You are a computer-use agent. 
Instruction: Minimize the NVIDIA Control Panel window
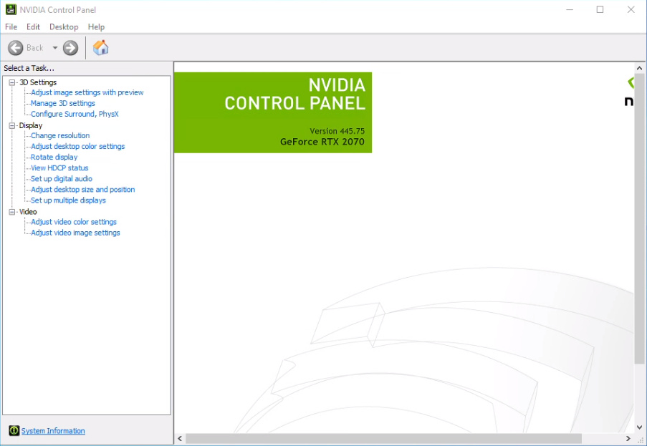click(x=570, y=9)
